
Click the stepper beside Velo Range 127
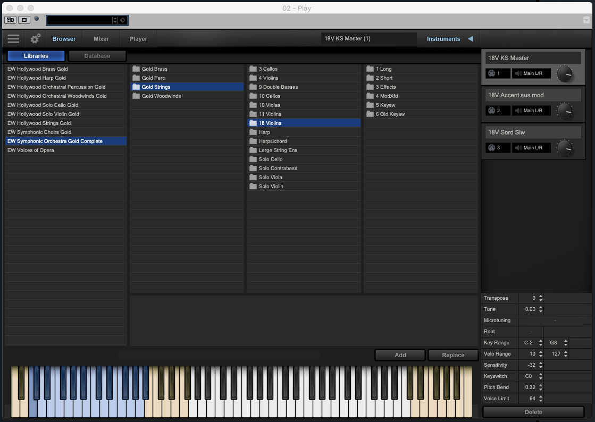click(x=566, y=354)
